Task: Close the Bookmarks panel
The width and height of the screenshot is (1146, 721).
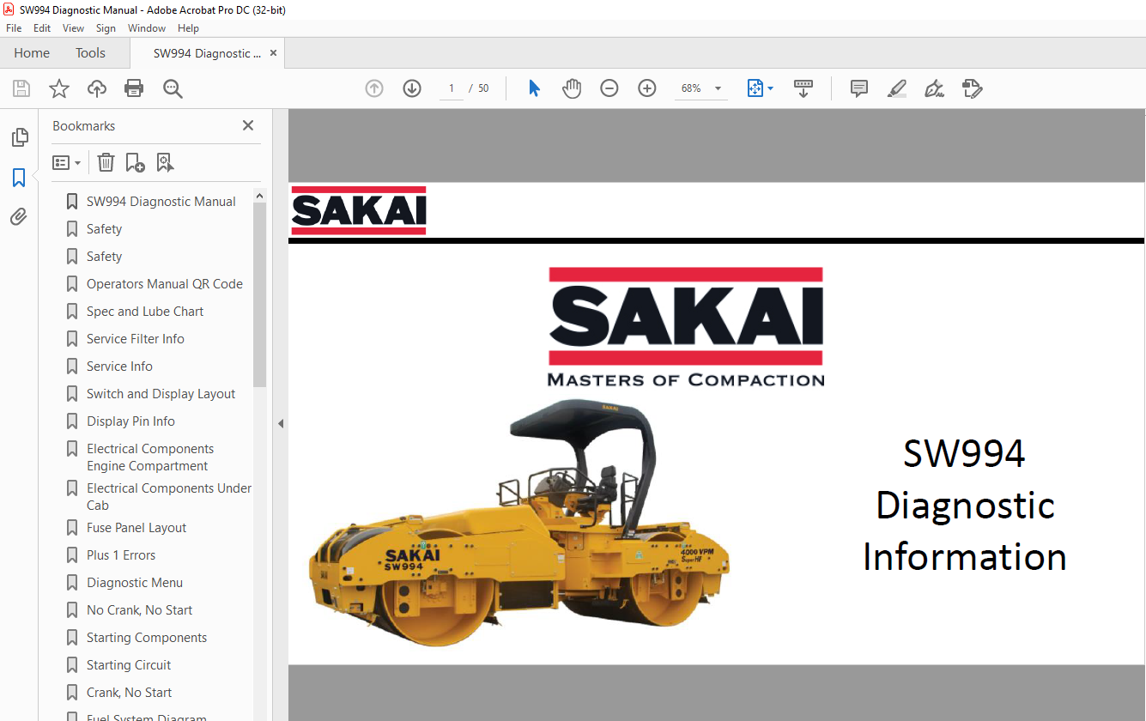Action: (248, 125)
